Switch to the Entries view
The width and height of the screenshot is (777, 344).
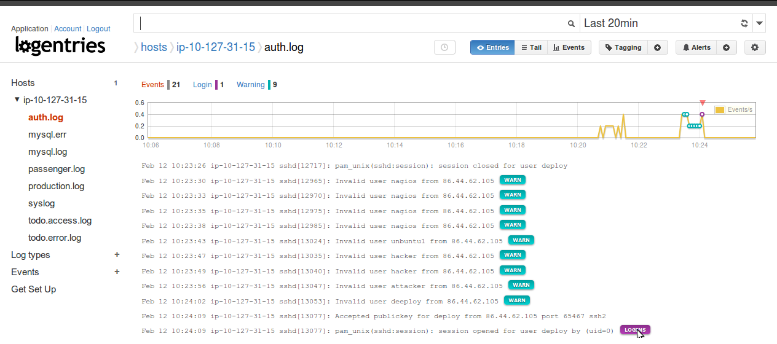492,47
